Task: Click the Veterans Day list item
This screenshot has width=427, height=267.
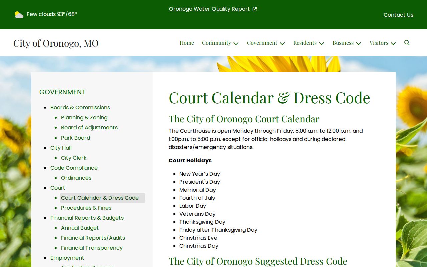Action: pos(197,214)
